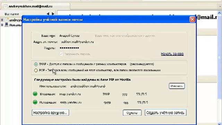222x125 pixels.
Task: Click the username 'andreysukhov.mail@yand' text
Action: (x=88, y=86)
